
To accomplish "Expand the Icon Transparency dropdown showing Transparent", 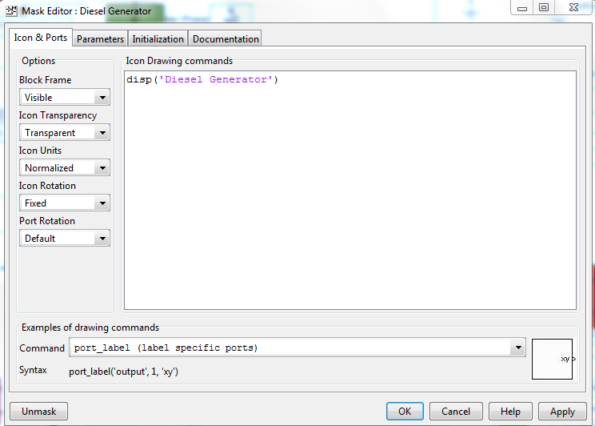I will [65, 133].
